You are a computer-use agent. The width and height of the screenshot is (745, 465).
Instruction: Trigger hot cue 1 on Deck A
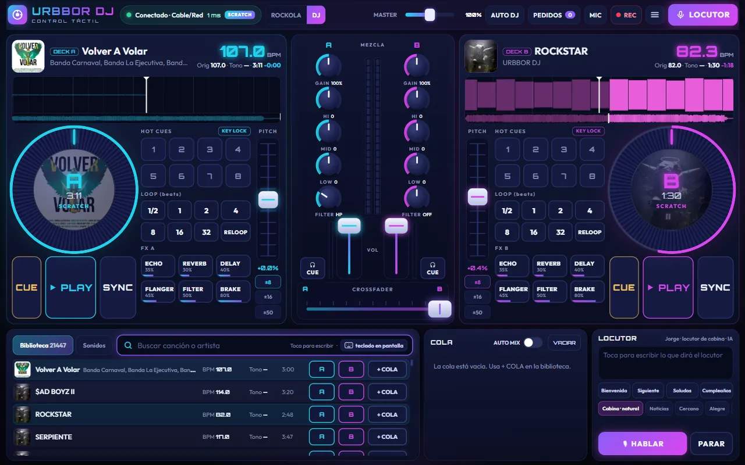154,149
